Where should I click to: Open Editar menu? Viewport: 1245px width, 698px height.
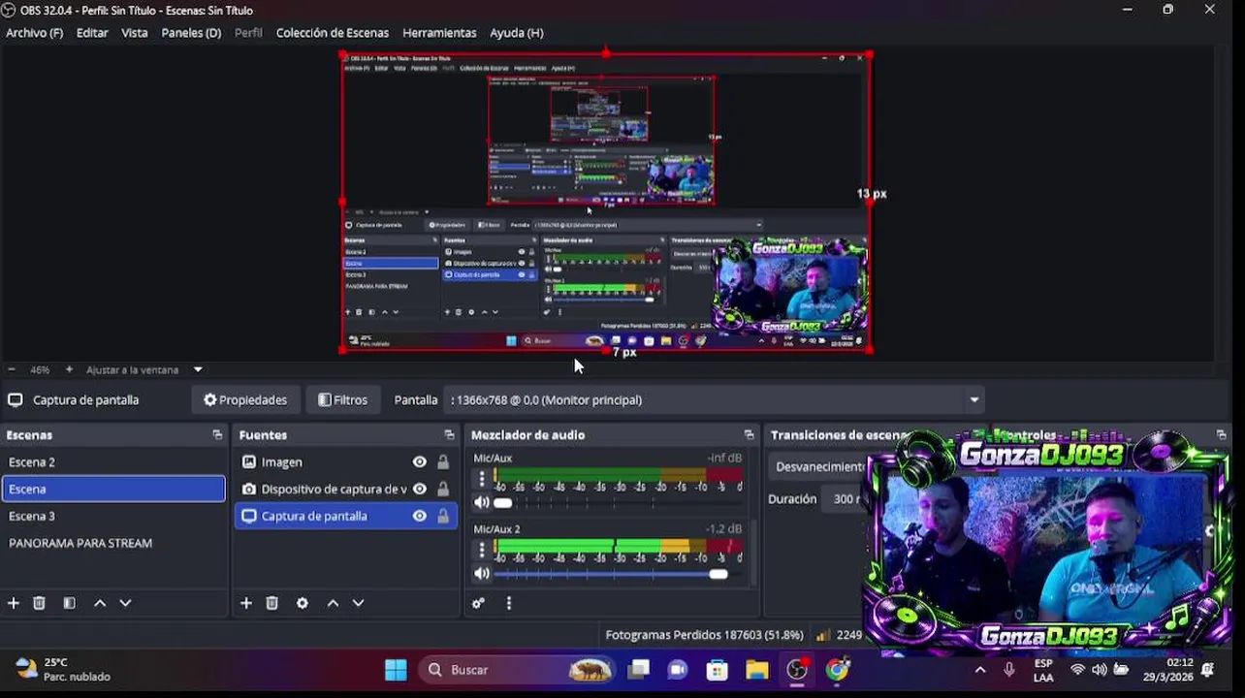click(x=92, y=33)
